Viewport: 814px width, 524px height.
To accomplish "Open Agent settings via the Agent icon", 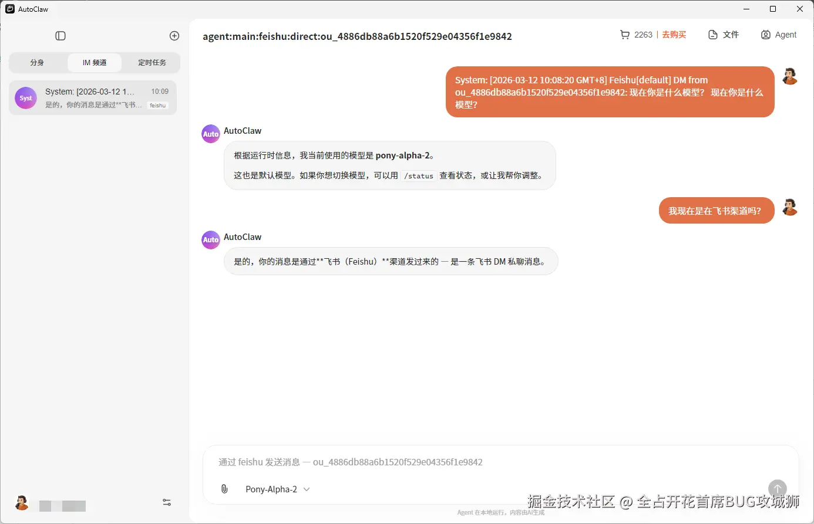I will (765, 35).
